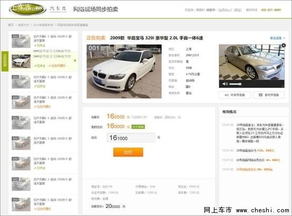The width and height of the screenshot is (292, 216).
Task: Adjust the video volume slider
Action: click(x=236, y=84)
